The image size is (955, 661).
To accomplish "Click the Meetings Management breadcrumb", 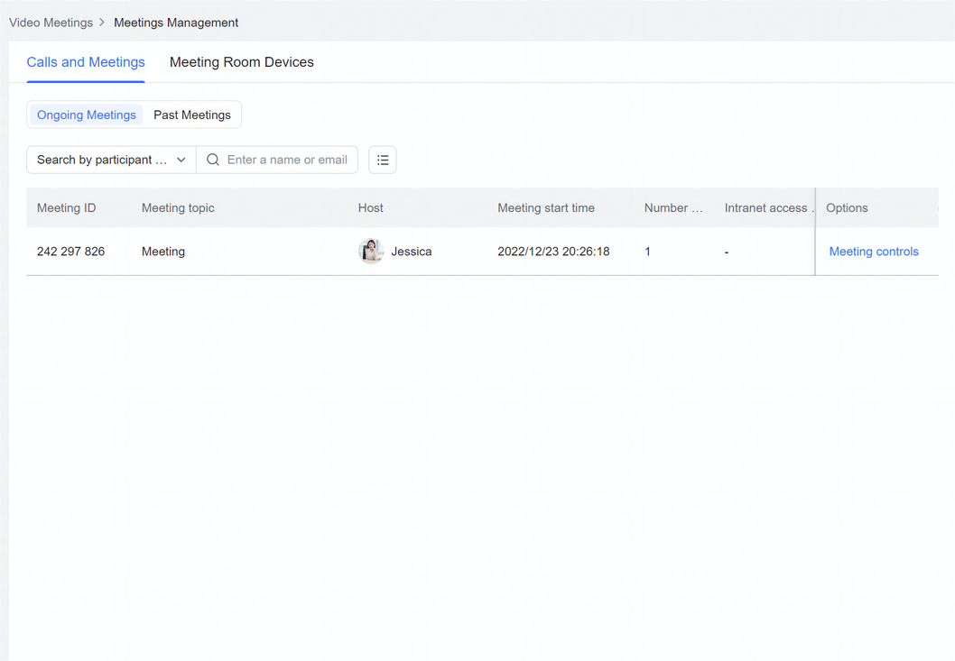I will (x=176, y=23).
